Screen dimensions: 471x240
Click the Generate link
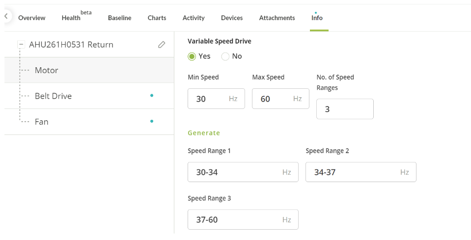click(204, 133)
